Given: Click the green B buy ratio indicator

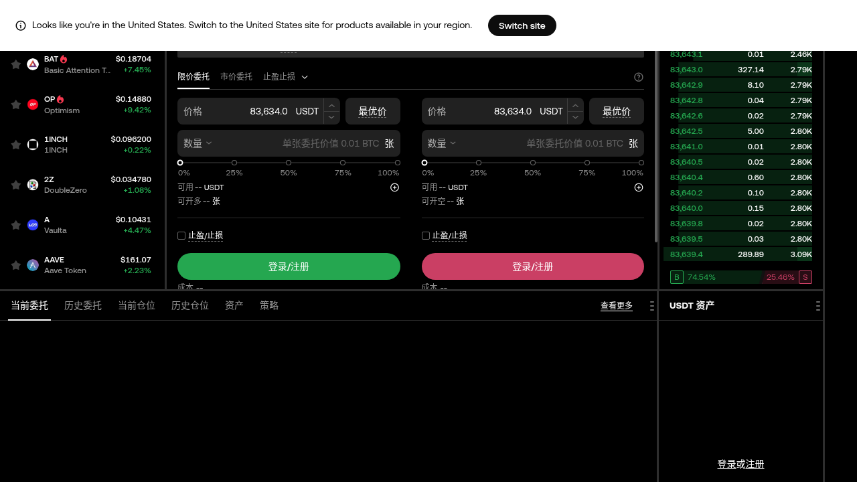Looking at the screenshot, I should pos(677,277).
